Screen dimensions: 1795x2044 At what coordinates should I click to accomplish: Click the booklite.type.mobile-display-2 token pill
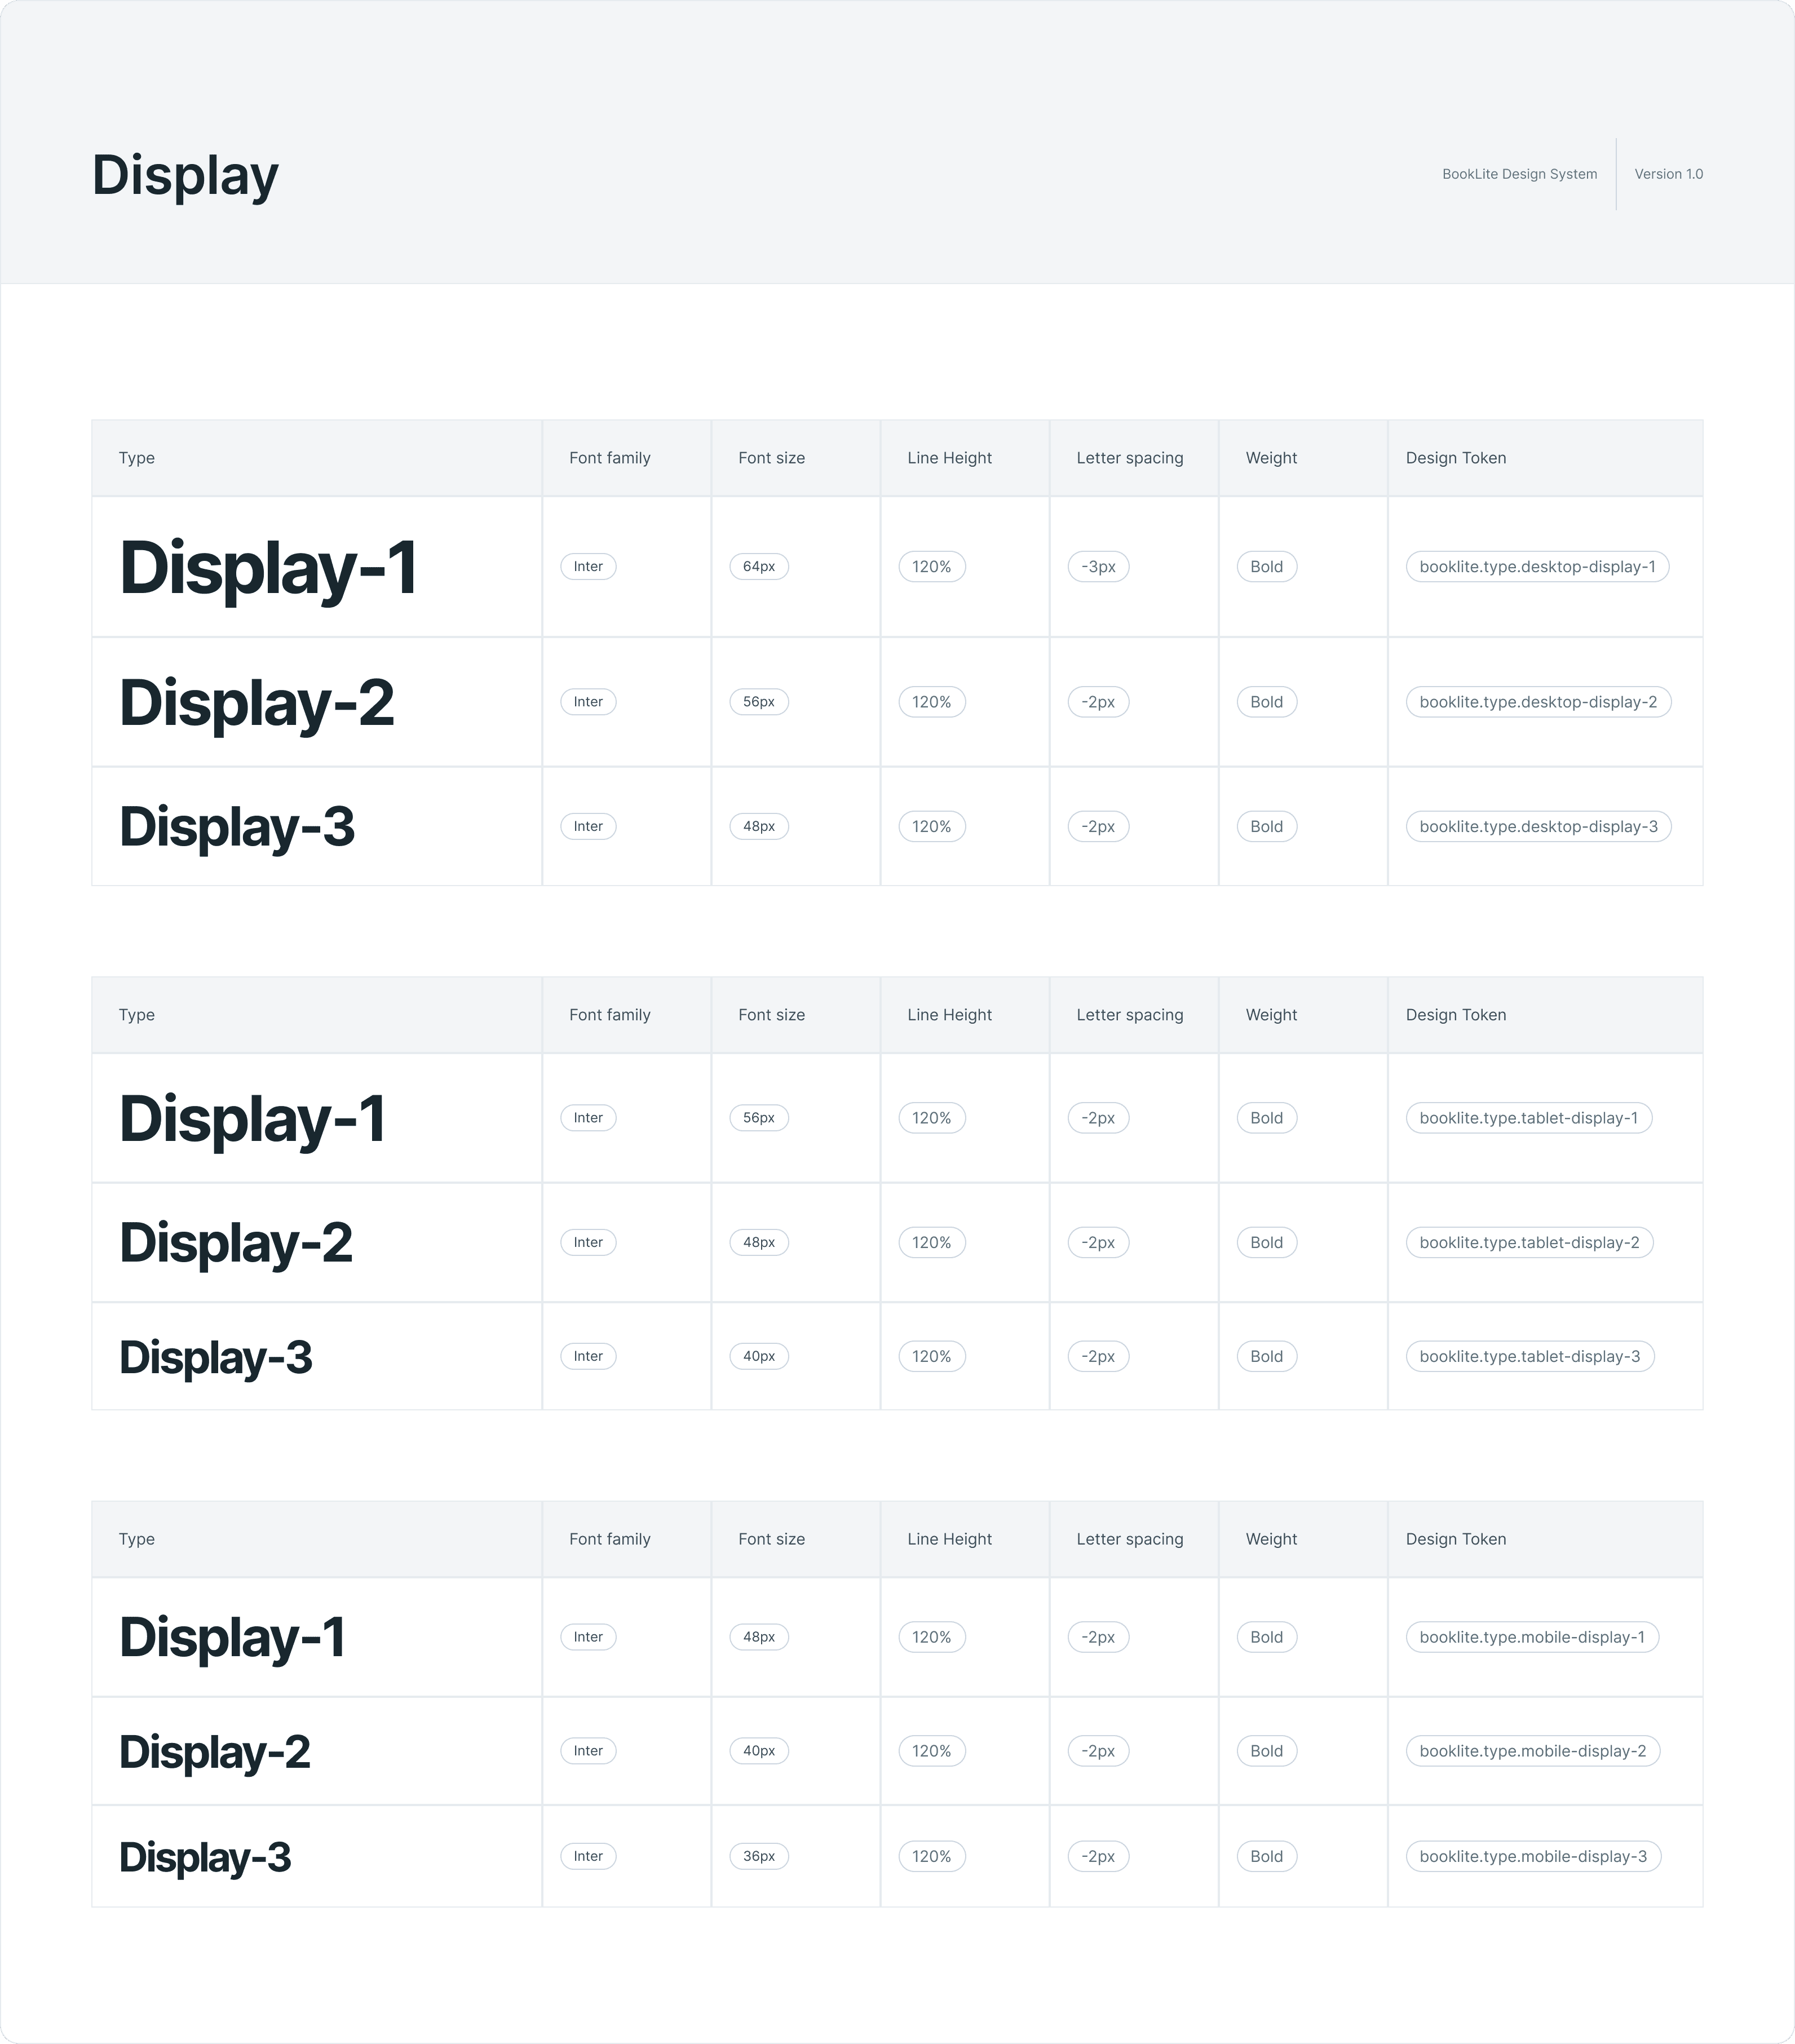[1532, 1751]
